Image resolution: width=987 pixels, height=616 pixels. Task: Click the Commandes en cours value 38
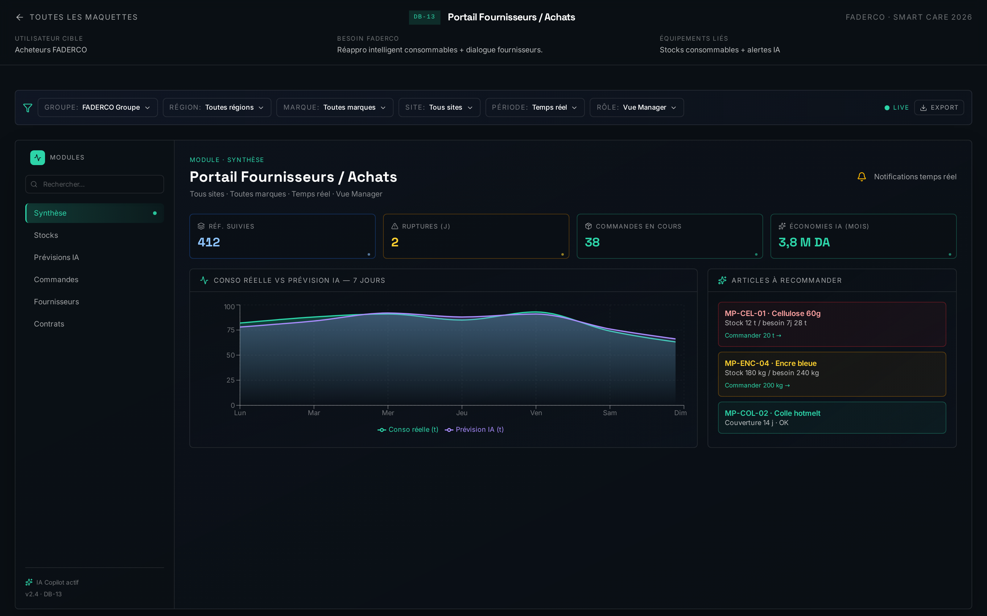592,242
